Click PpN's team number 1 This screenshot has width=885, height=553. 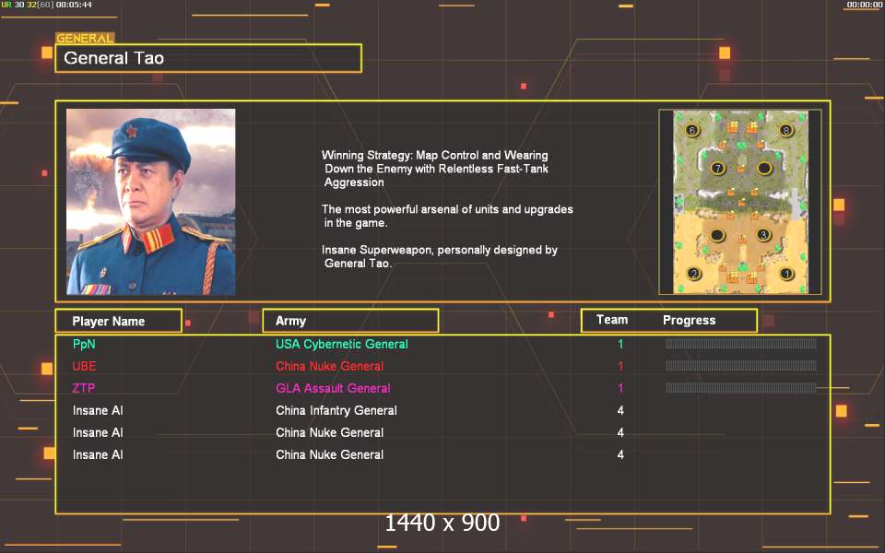620,344
